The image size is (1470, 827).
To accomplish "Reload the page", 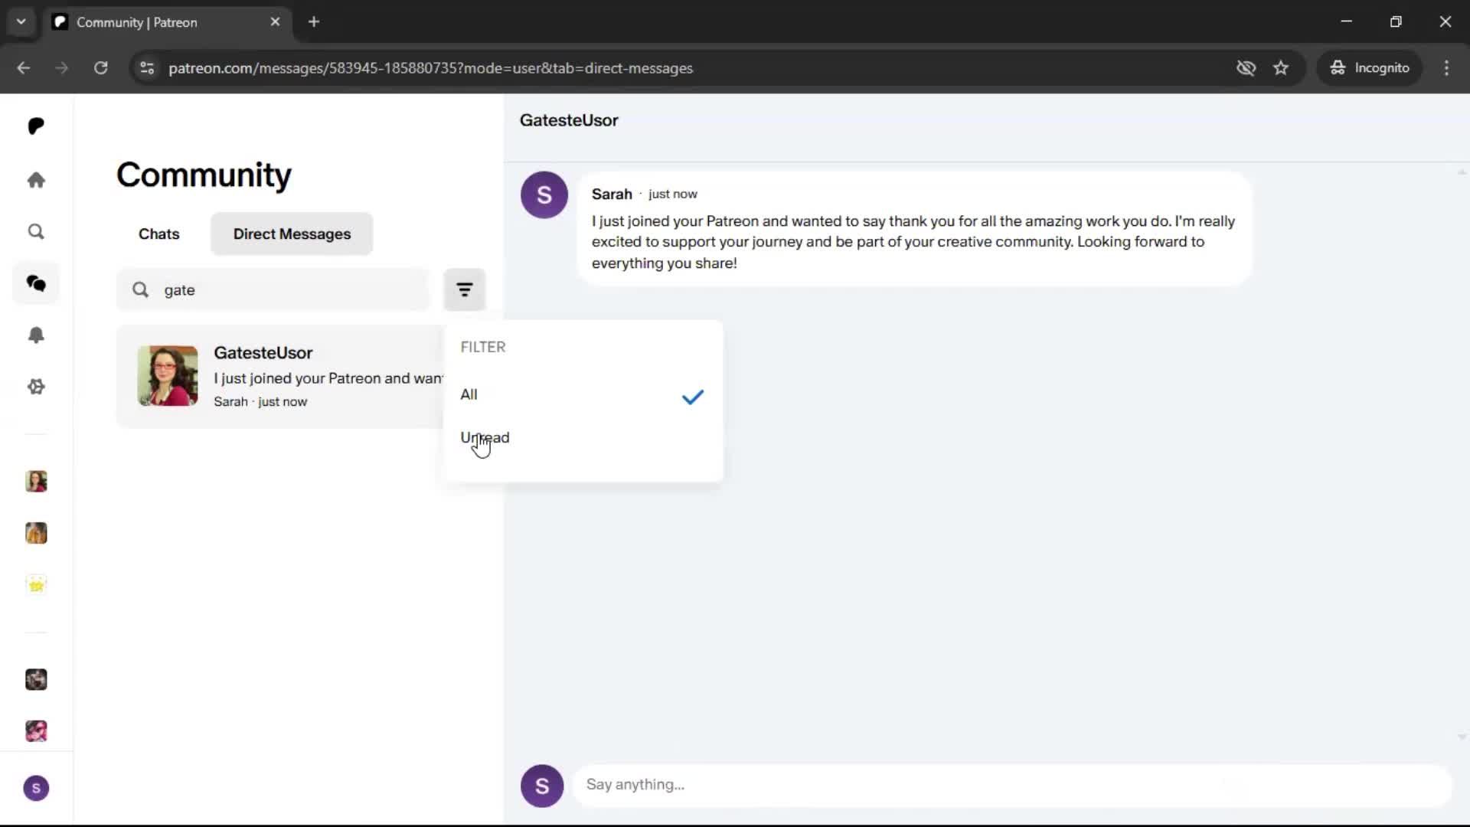I will coord(100,68).
